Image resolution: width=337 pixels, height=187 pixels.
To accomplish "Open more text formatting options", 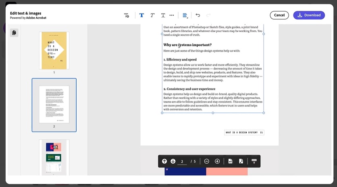I will (172, 15).
